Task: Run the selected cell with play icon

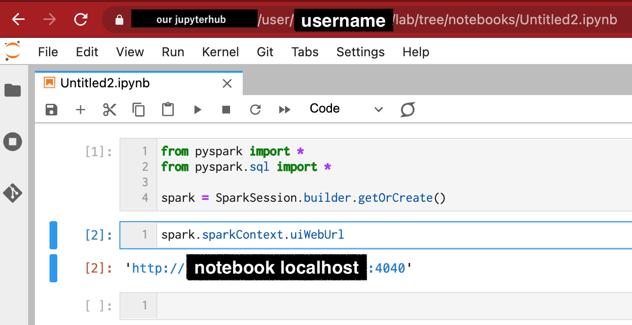Action: pyautogui.click(x=198, y=110)
